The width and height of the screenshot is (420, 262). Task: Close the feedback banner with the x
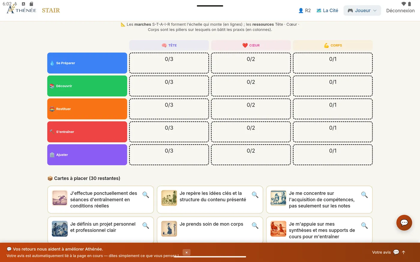pyautogui.click(x=186, y=252)
